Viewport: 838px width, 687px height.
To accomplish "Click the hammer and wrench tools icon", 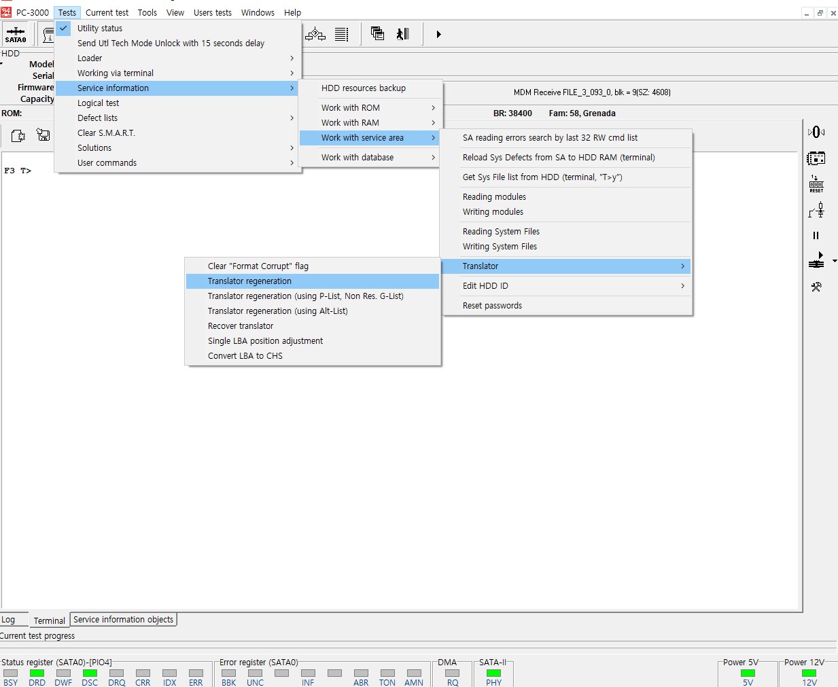I will pos(816,287).
